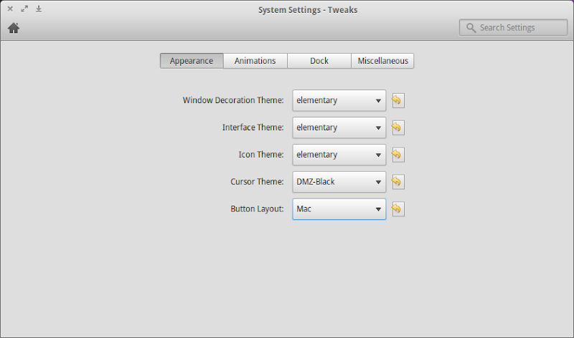The height and width of the screenshot is (338, 574).
Task: Click the magnifier icon in the search box
Action: point(471,28)
